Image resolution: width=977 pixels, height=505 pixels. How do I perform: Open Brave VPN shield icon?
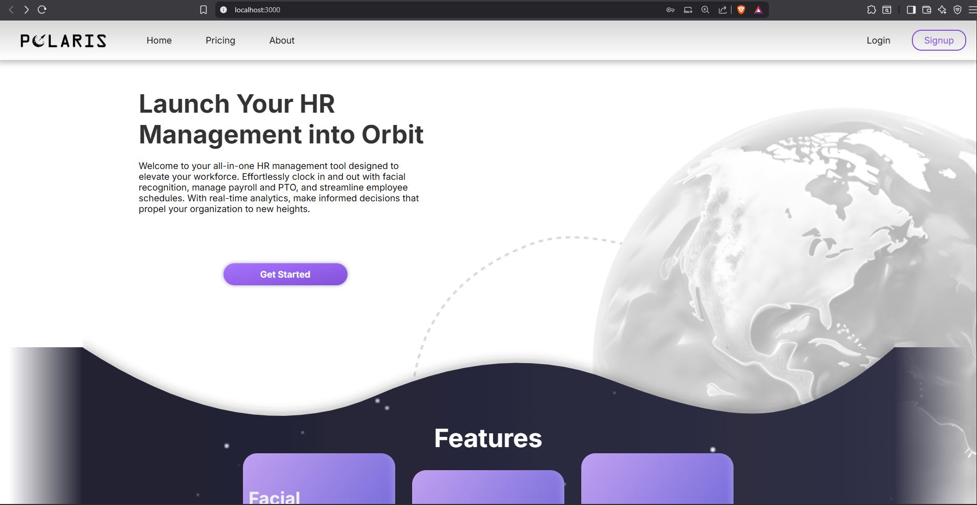[958, 10]
